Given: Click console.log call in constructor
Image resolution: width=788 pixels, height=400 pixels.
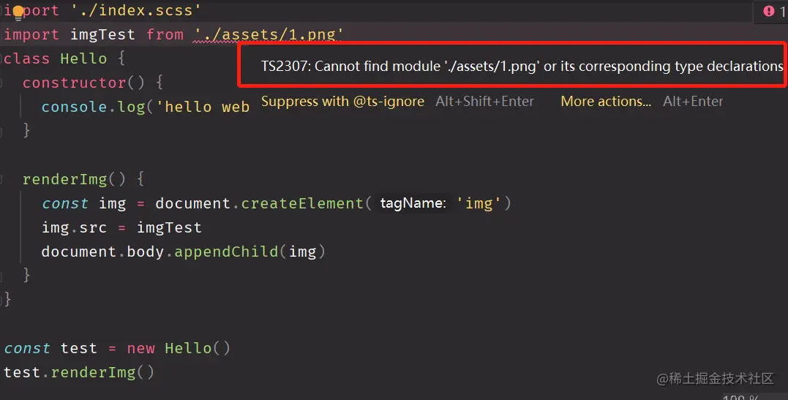Looking at the screenshot, I should coord(93,107).
